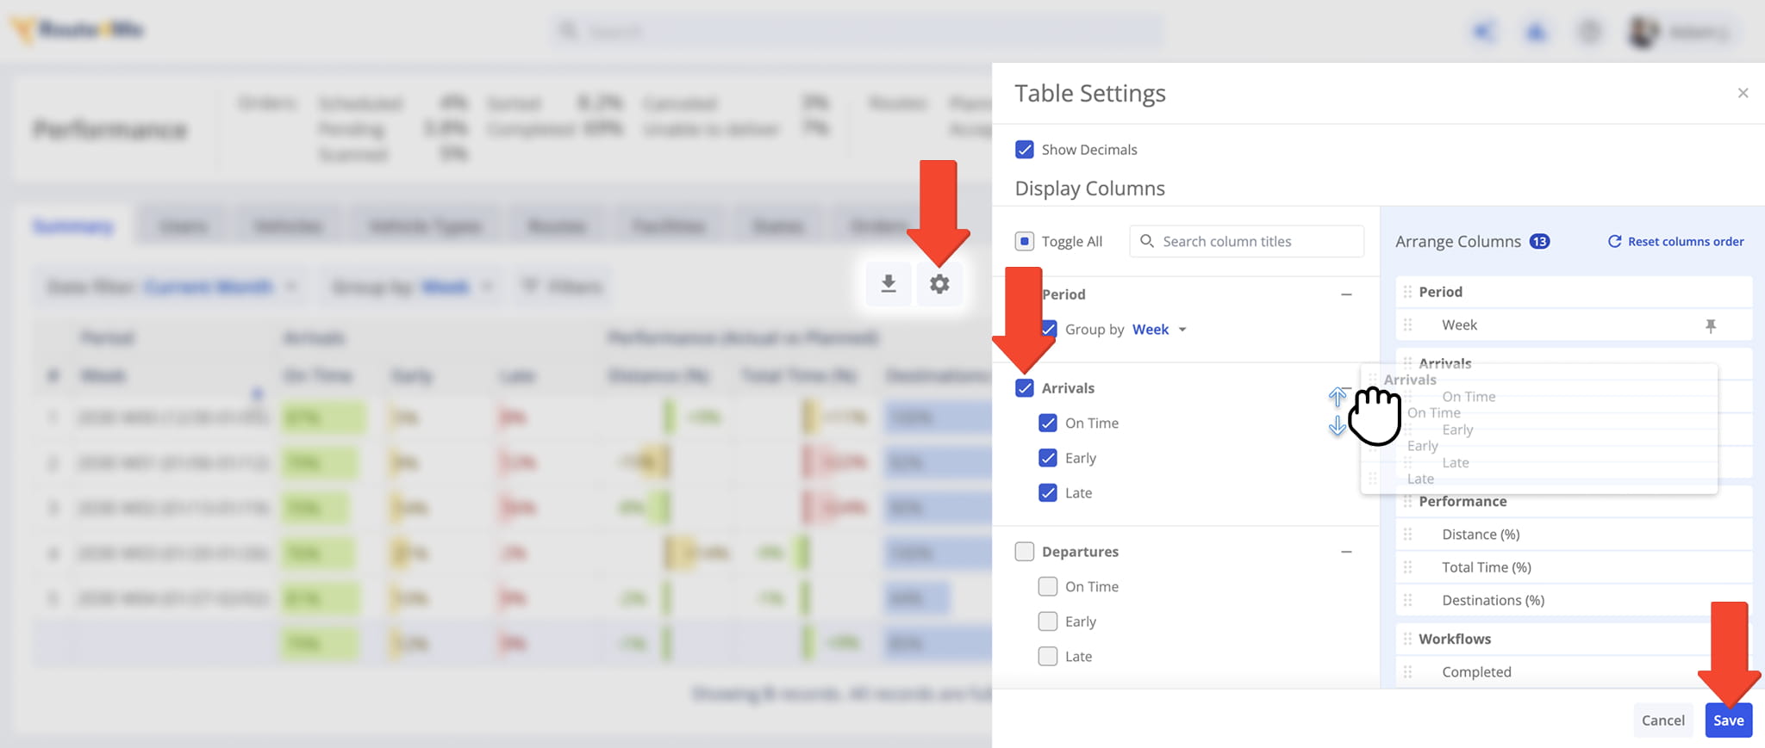Uncheck Arrivals Late column
Screen dimensions: 1765x748
coord(1047,493)
